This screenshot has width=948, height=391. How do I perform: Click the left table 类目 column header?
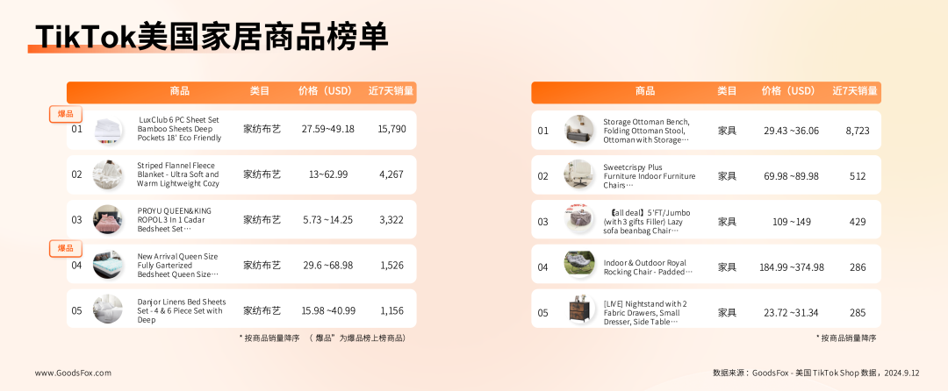point(260,92)
